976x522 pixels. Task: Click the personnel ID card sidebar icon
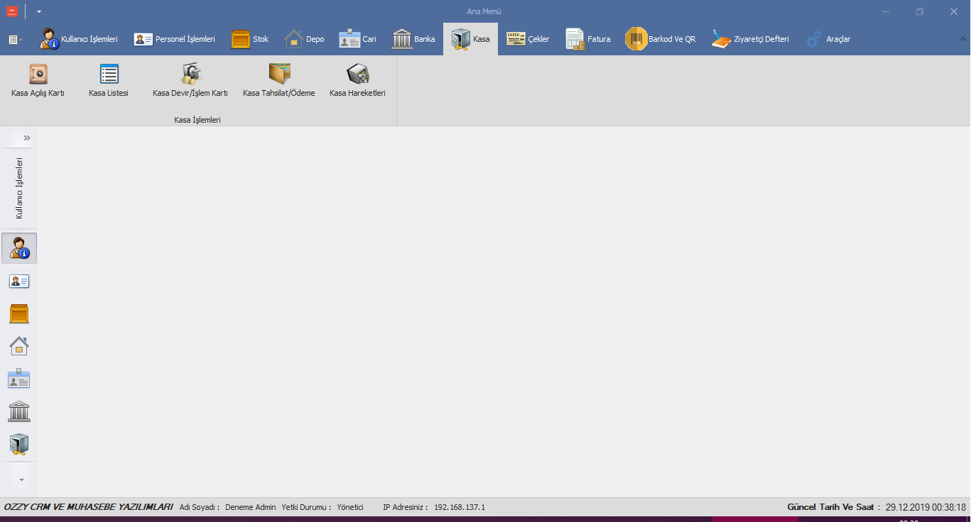click(x=19, y=282)
